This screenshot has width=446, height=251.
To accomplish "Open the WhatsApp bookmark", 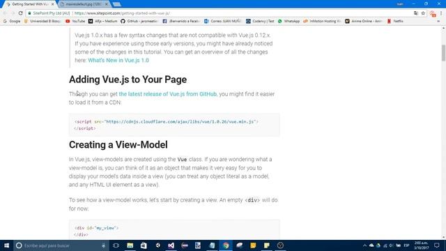I will click(289, 21).
